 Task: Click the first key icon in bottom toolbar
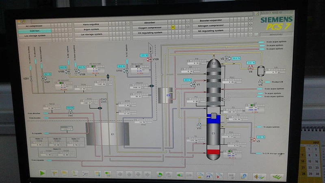coord(55,173)
